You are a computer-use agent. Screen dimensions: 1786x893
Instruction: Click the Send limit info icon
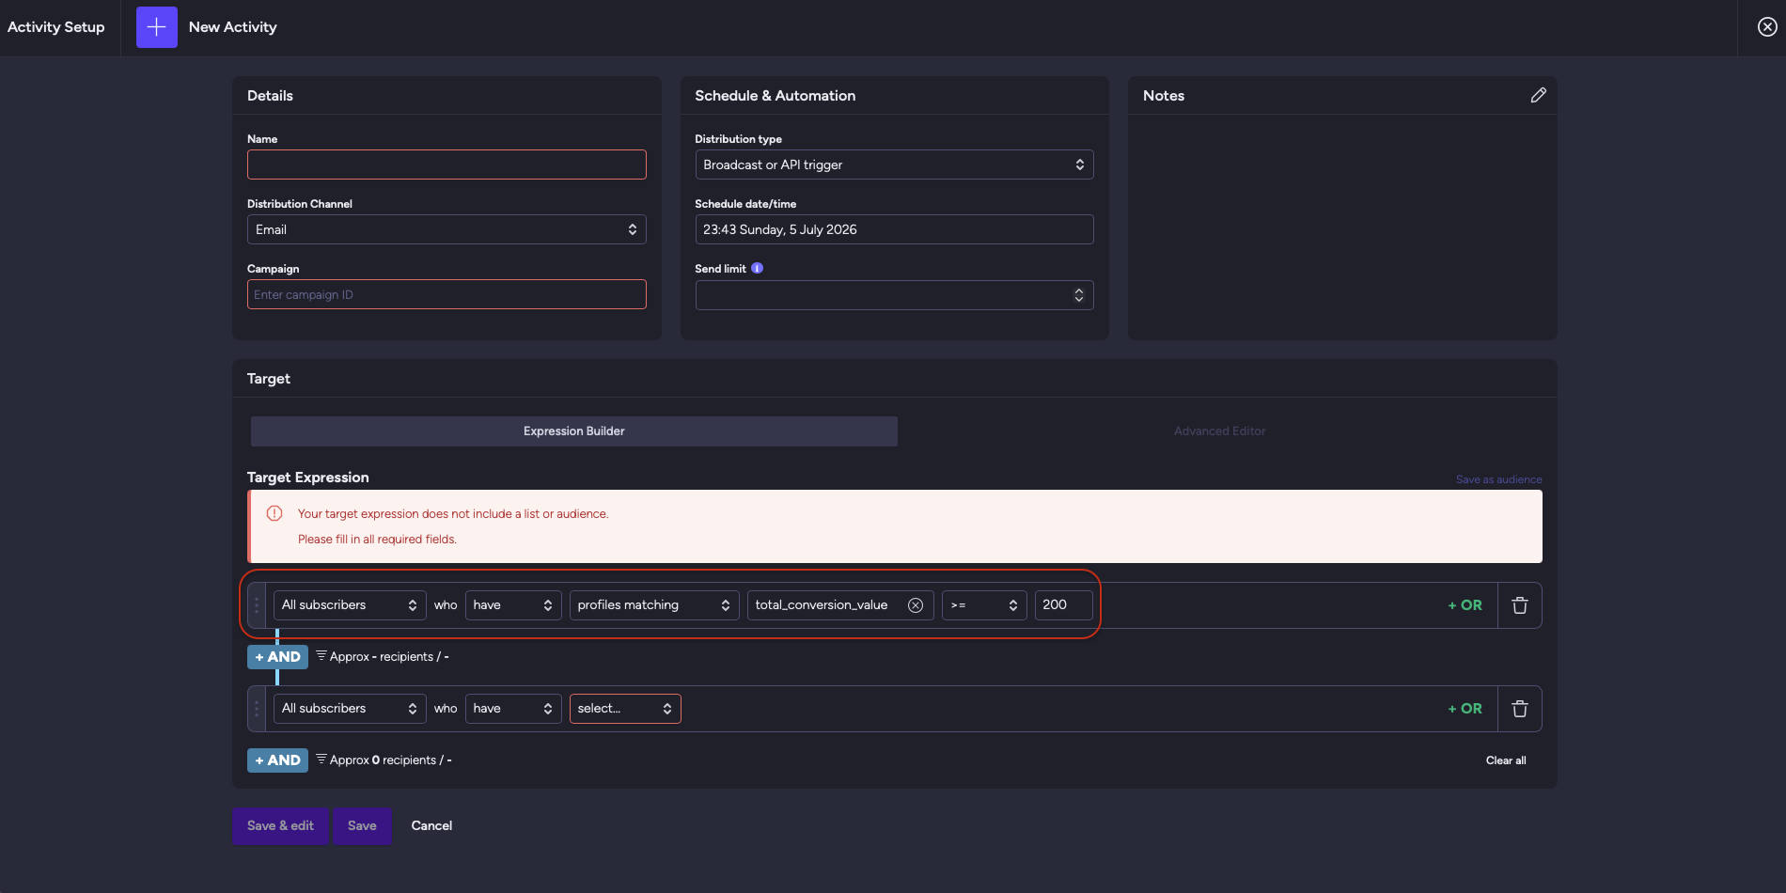pos(757,268)
